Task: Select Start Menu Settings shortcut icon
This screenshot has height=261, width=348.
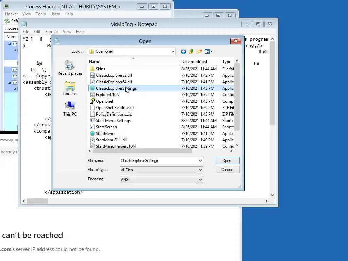Action: click(x=92, y=121)
